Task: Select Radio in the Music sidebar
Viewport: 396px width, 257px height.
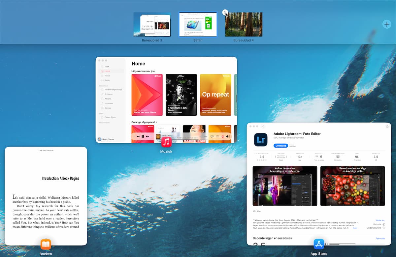Action: pos(111,80)
